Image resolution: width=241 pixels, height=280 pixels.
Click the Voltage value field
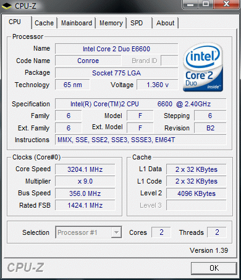pyautogui.click(x=158, y=85)
